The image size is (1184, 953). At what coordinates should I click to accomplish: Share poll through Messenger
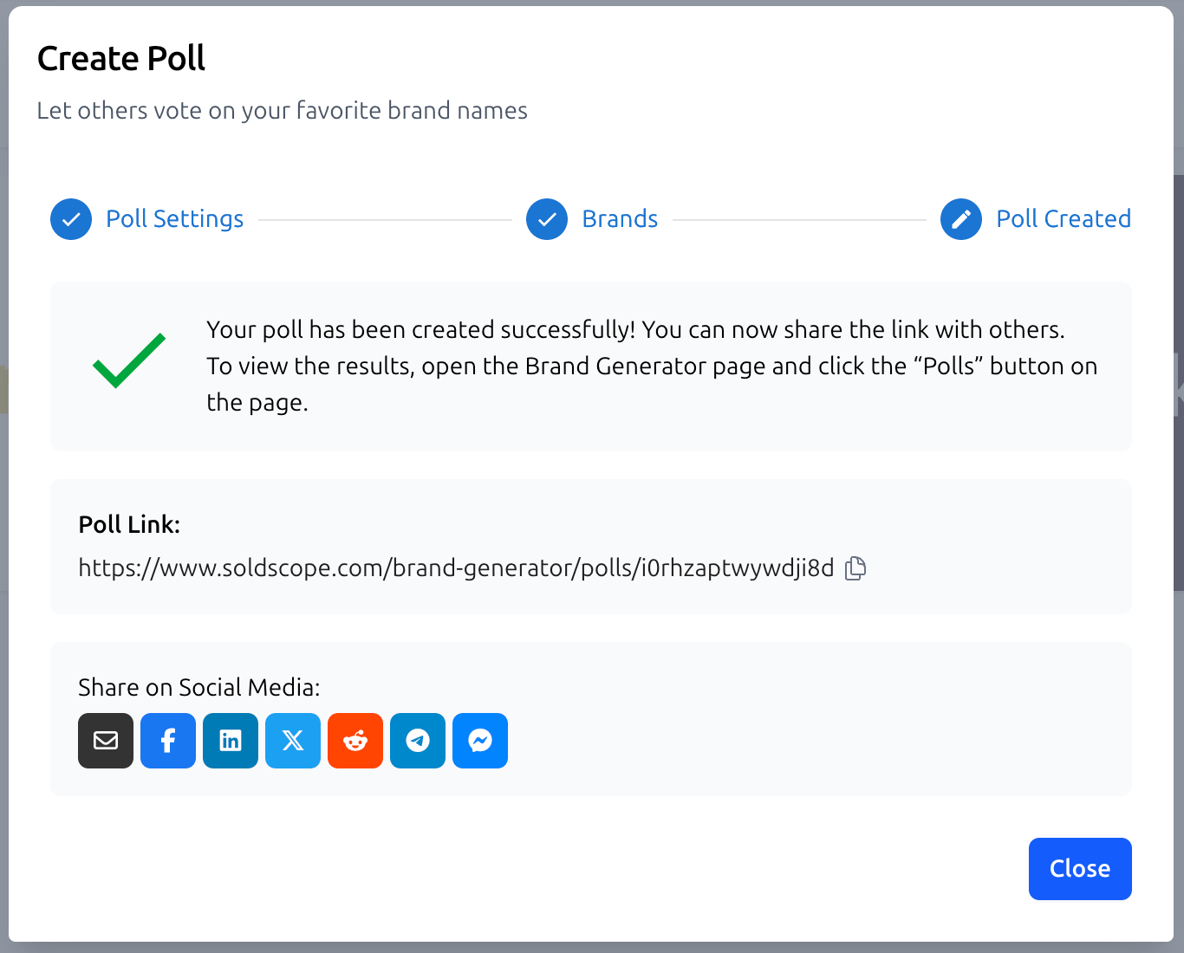pyautogui.click(x=479, y=741)
